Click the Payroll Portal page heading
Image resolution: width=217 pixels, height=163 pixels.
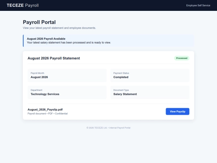point(39,22)
